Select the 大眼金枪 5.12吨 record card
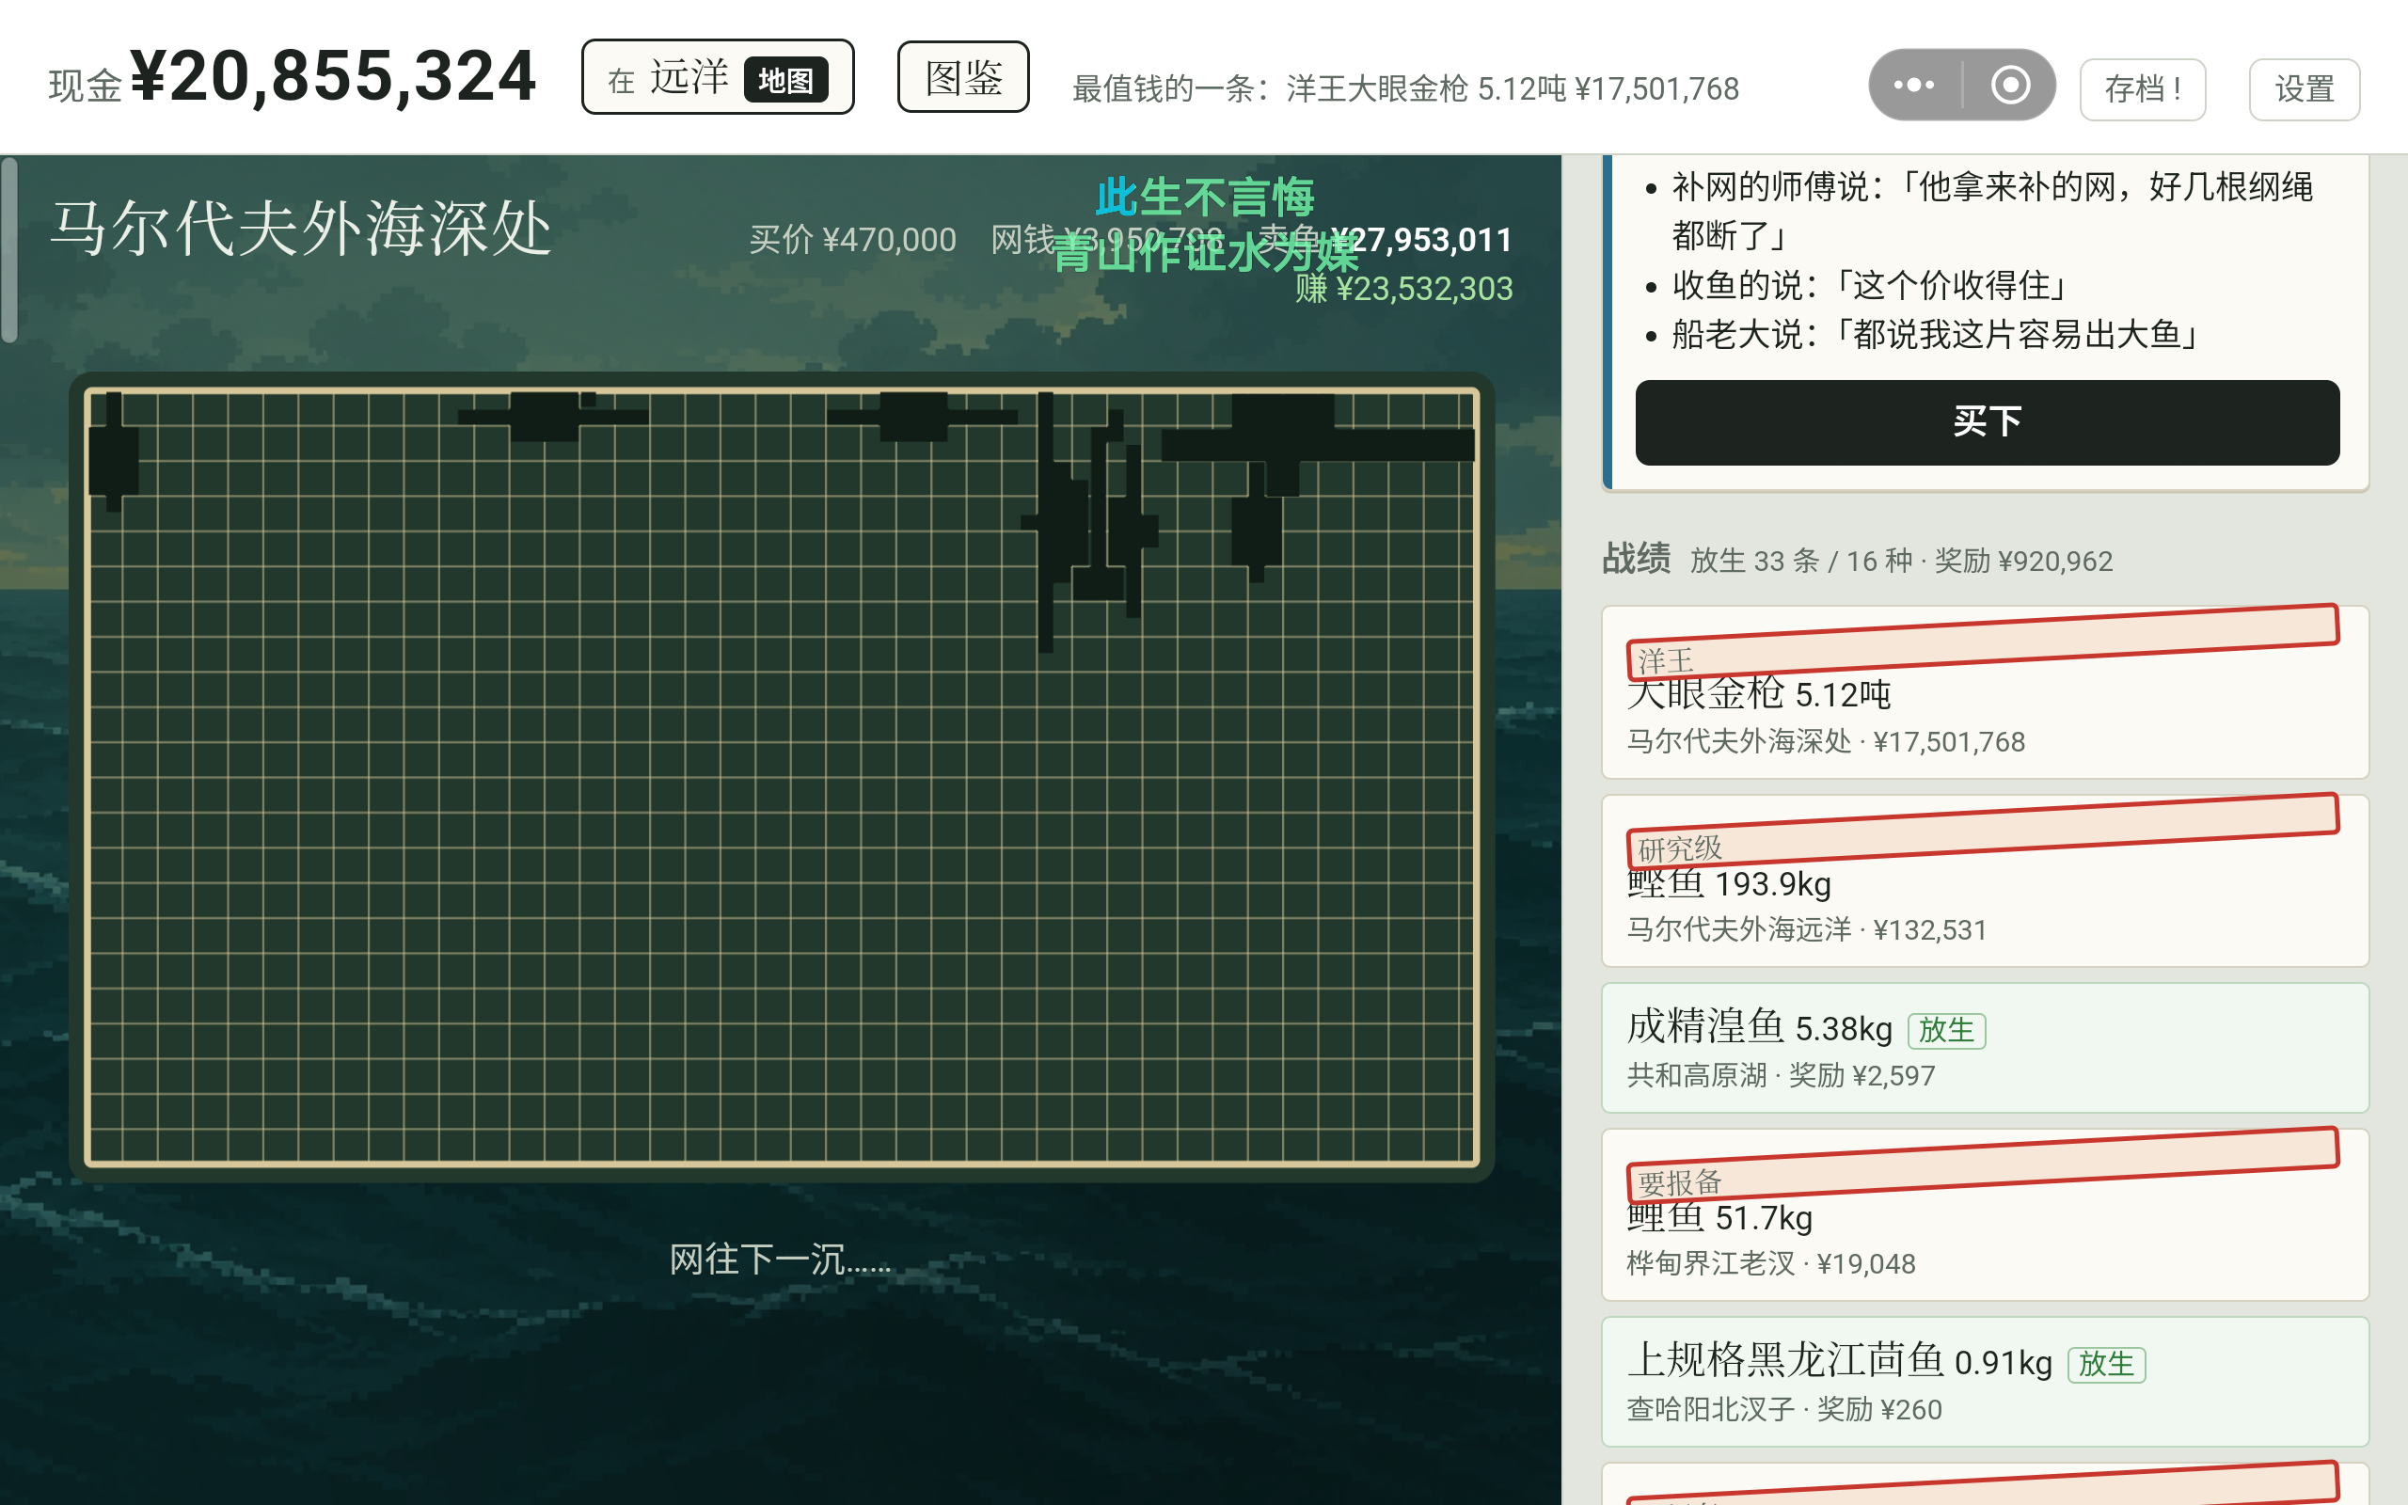Screen dimensions: 2408x1505 coord(1984,691)
